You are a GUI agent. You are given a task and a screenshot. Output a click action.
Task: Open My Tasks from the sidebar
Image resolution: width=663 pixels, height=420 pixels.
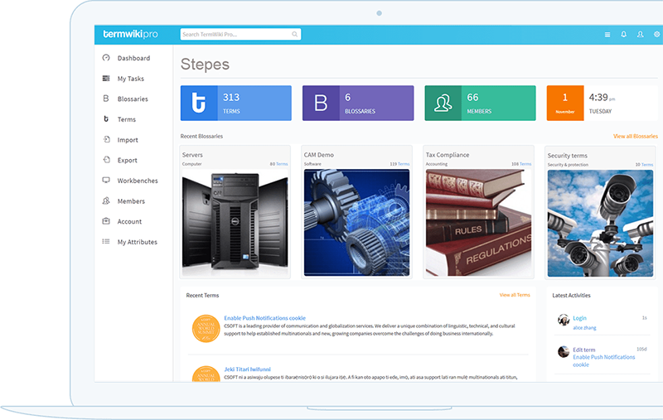(131, 79)
